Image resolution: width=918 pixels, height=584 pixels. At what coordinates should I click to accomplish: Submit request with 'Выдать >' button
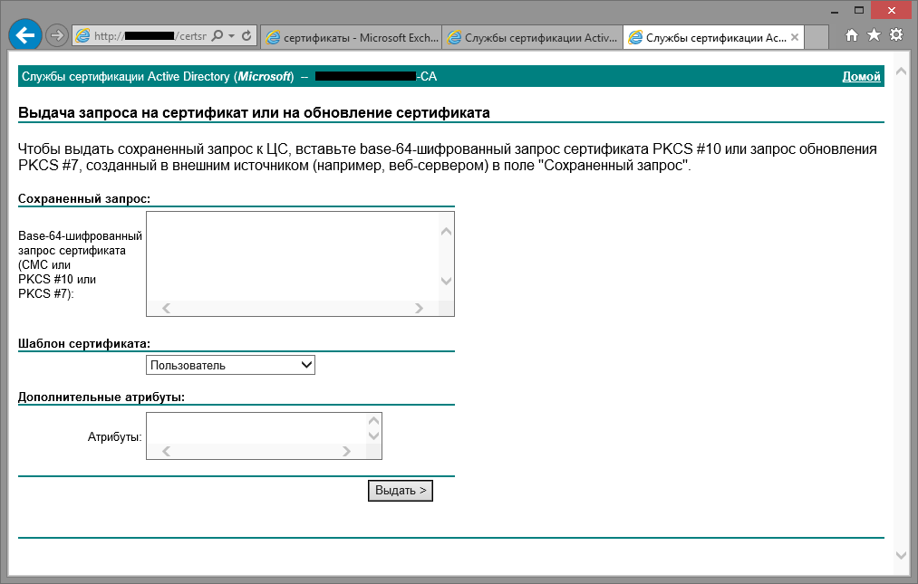point(401,491)
